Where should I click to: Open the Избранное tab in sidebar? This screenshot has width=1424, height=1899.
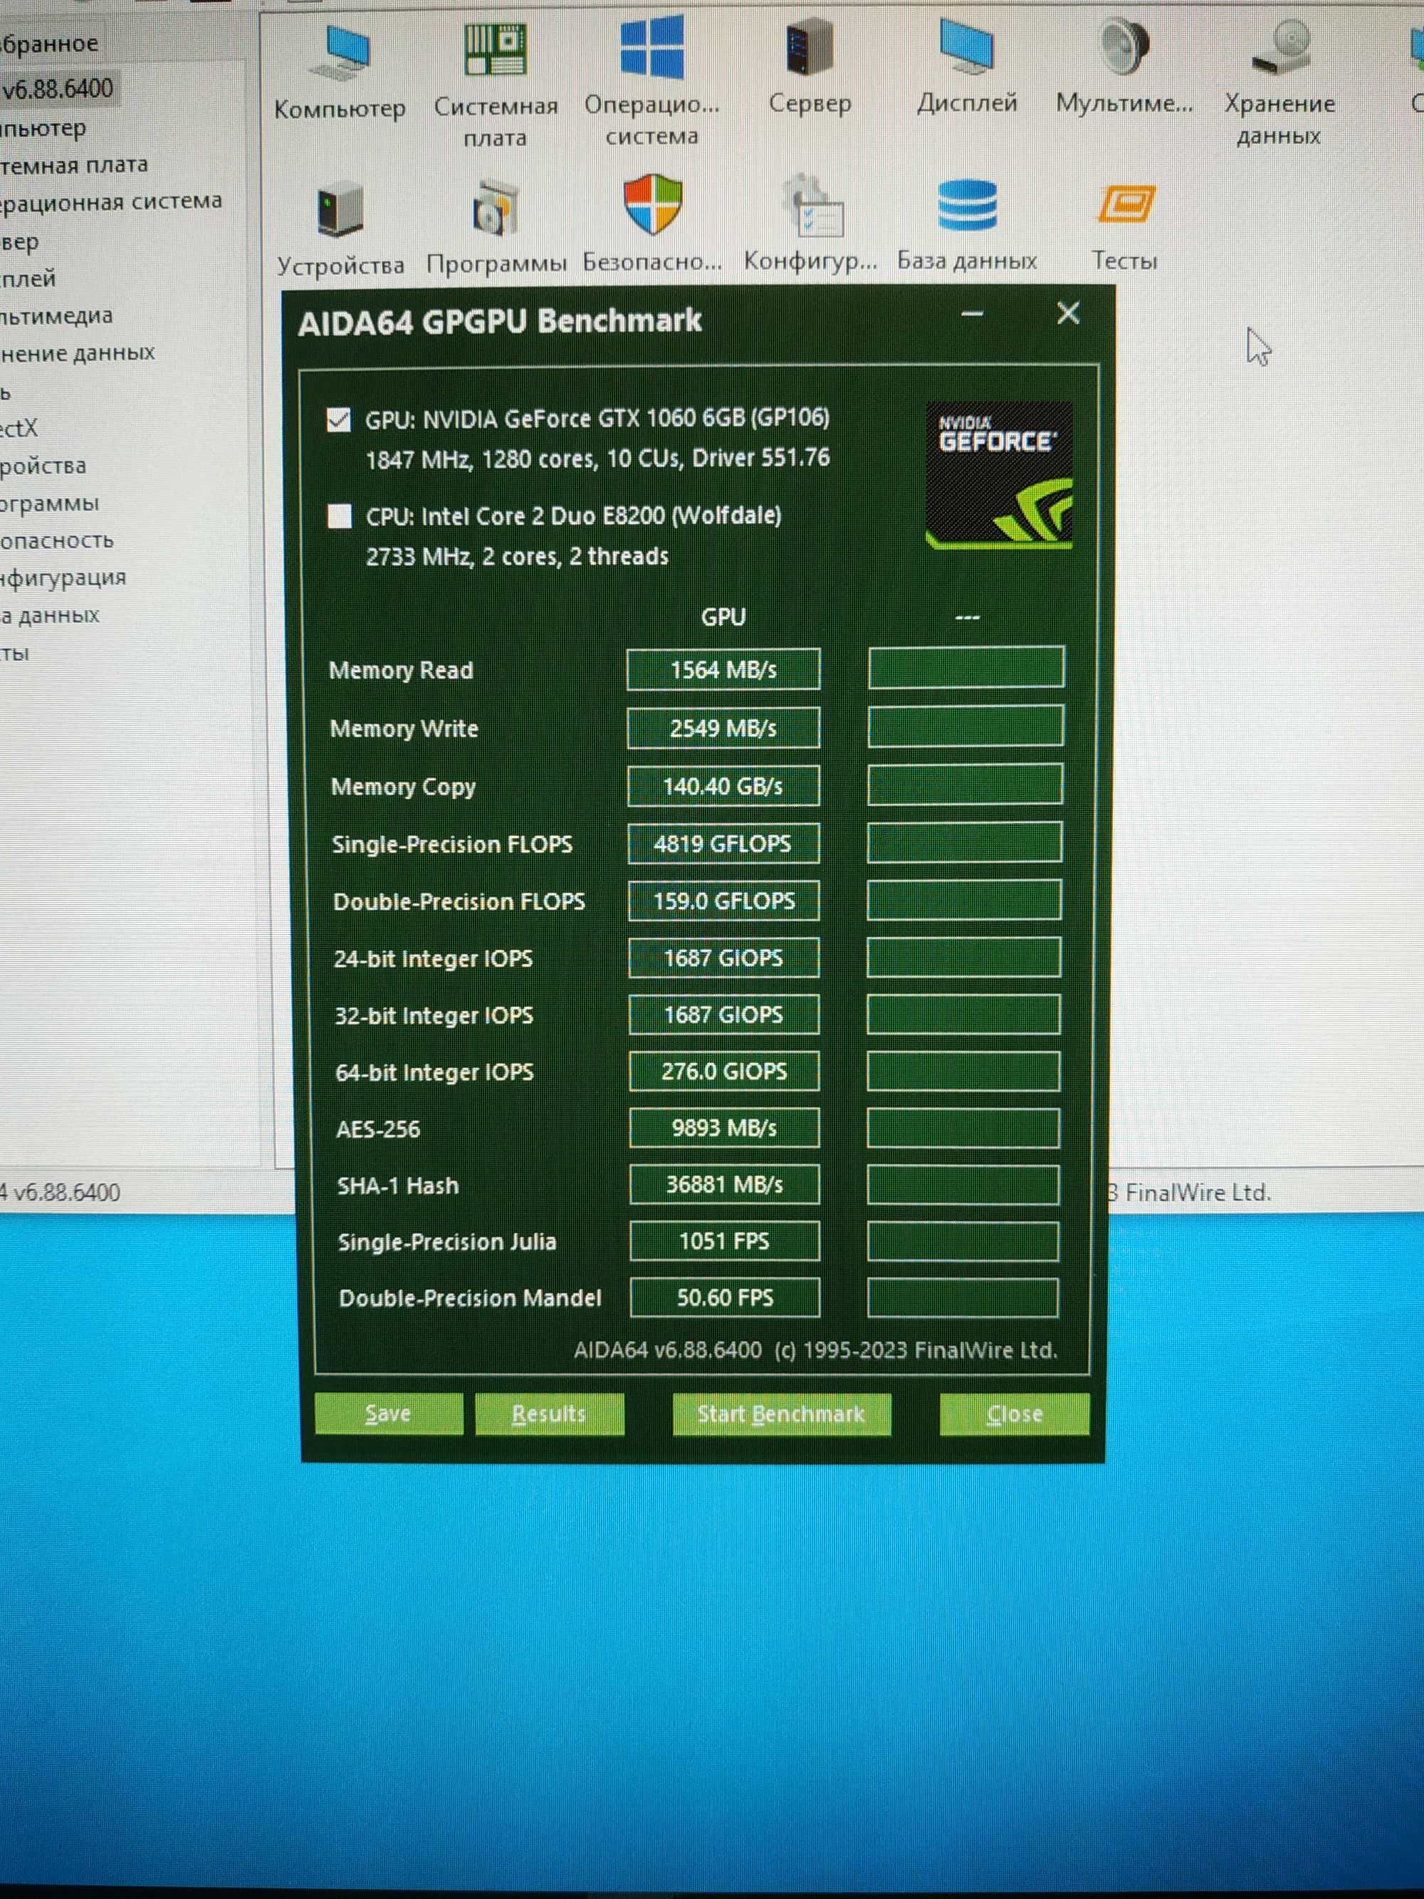49,43
